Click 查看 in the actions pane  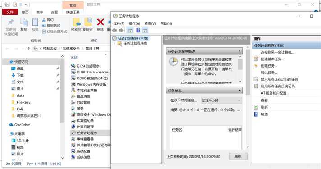[264, 100]
